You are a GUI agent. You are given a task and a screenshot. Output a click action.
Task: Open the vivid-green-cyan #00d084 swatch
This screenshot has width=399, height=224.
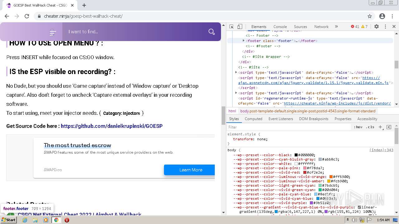[x=320, y=190]
